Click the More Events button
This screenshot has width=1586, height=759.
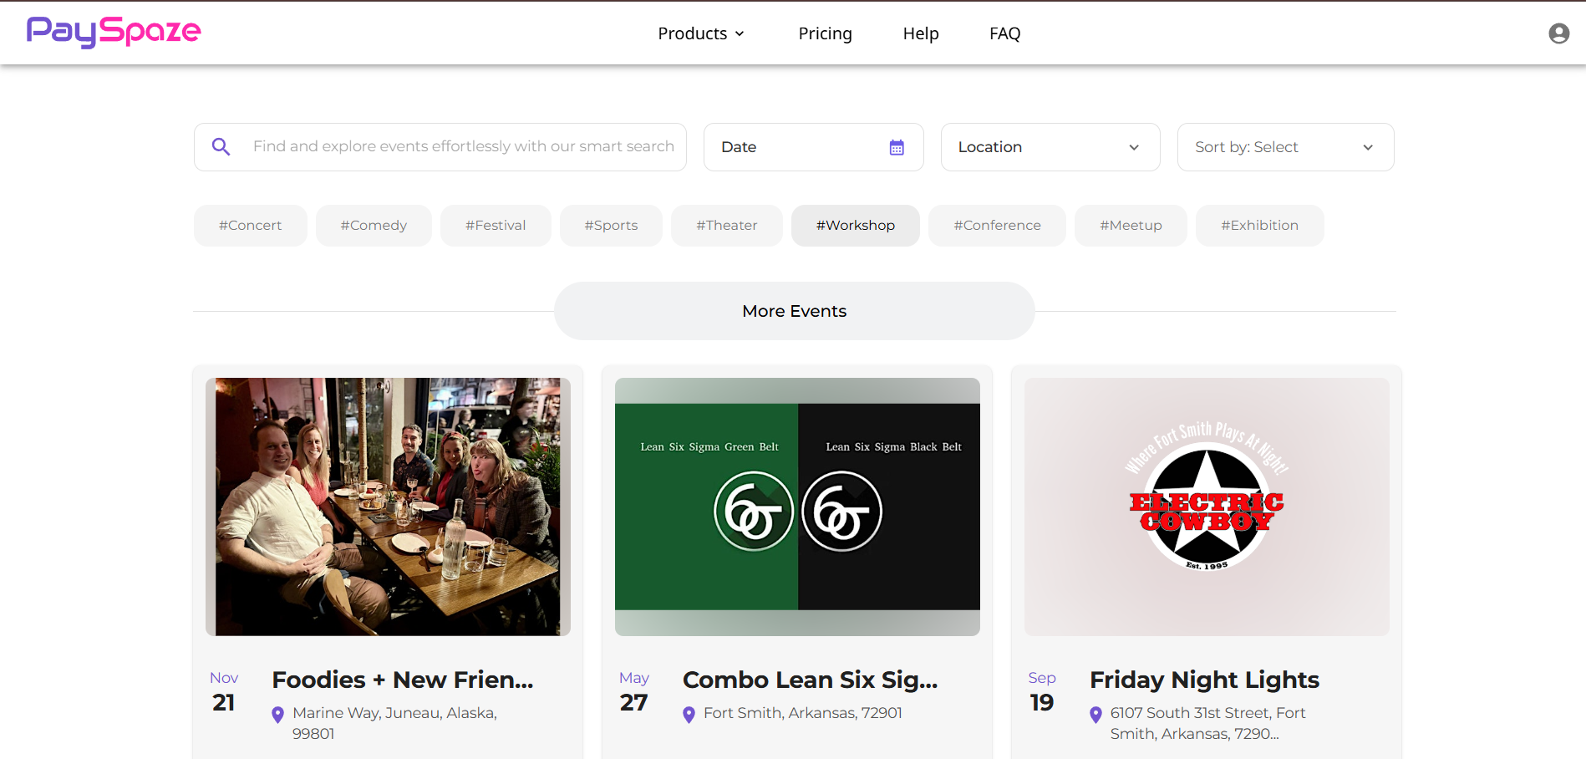click(x=794, y=311)
